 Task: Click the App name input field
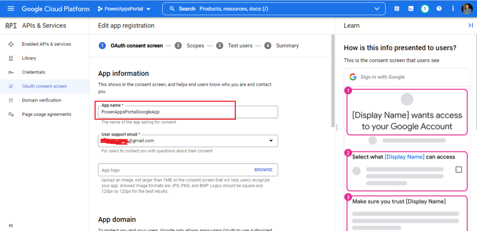pyautogui.click(x=188, y=112)
